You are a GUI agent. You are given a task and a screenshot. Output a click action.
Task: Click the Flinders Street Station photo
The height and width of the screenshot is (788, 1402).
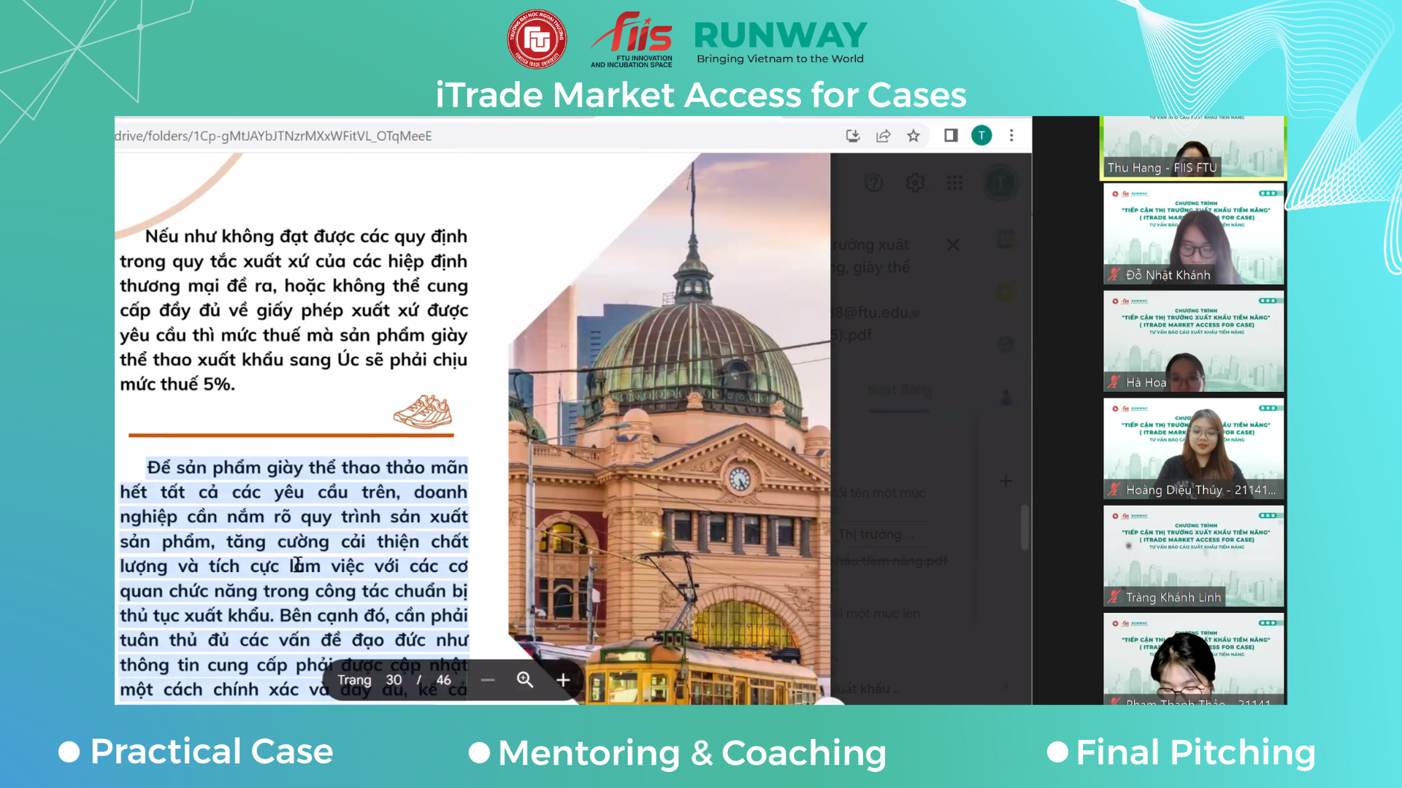pos(669,429)
